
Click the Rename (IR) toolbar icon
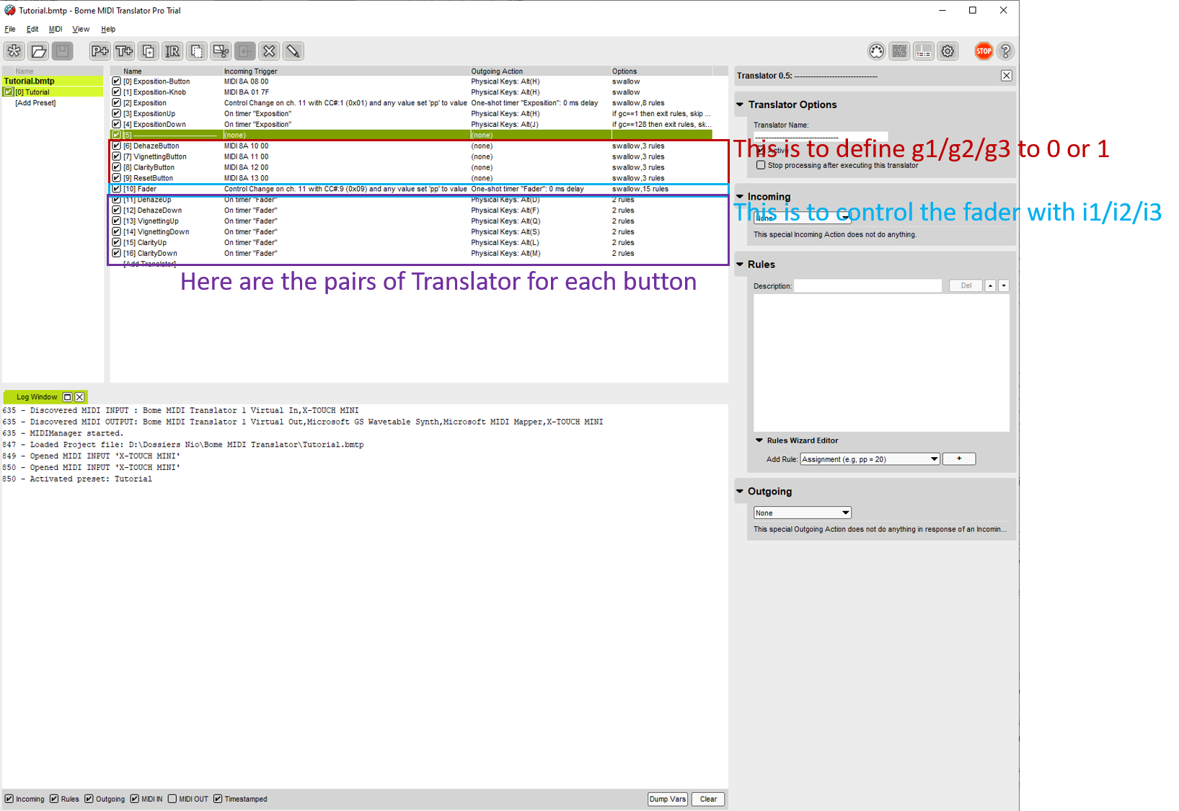click(x=172, y=51)
